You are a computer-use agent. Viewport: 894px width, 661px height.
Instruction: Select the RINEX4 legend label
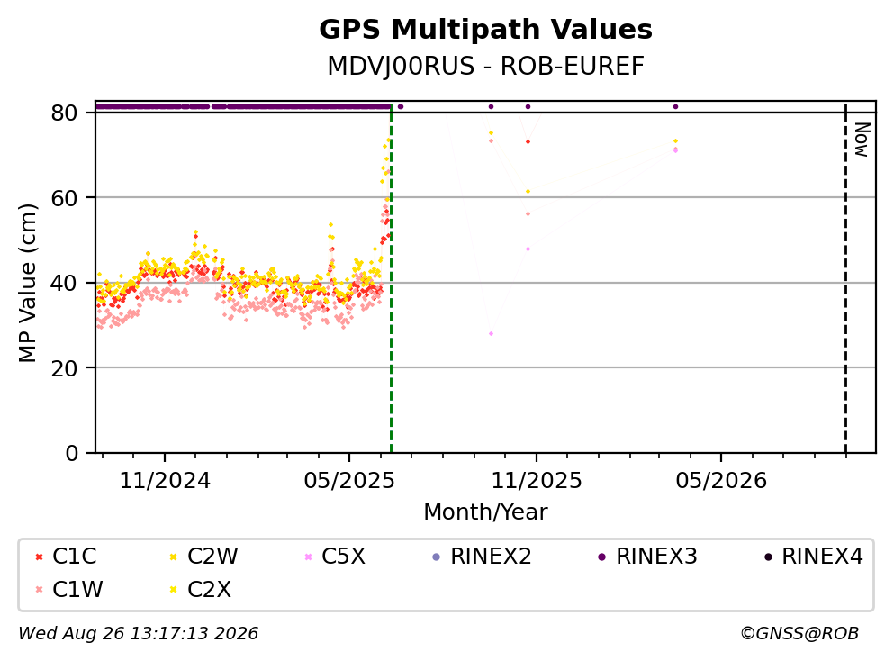[x=822, y=556]
